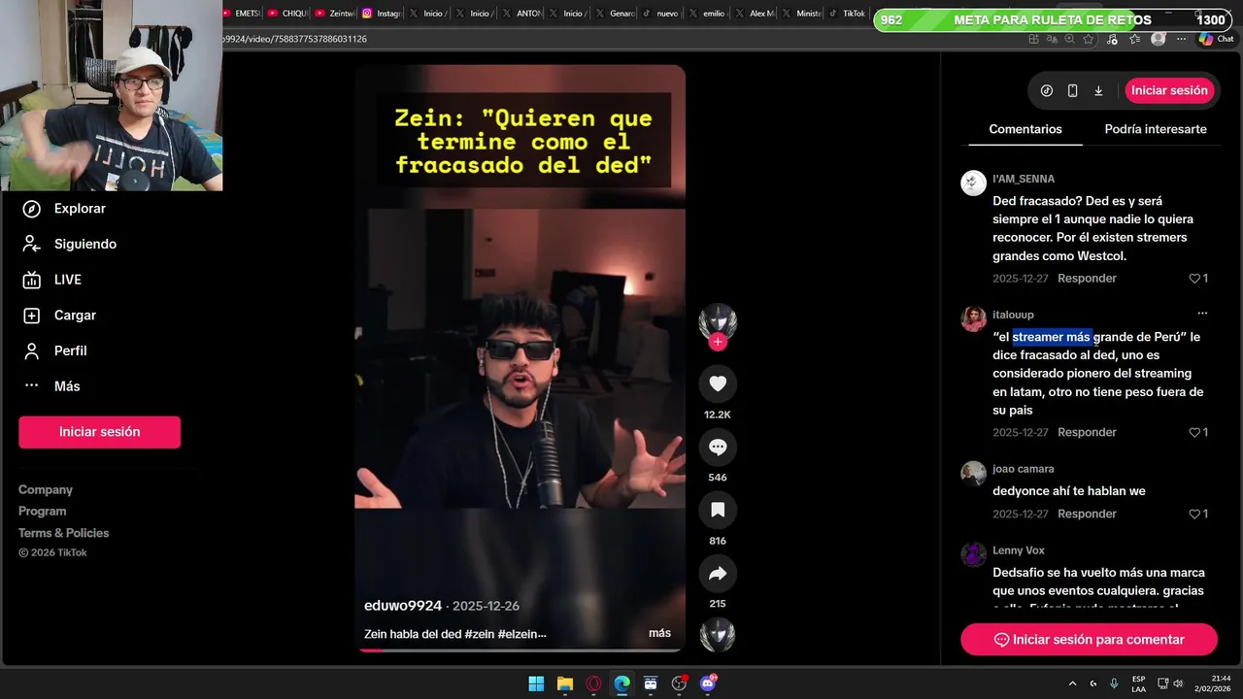This screenshot has width=1243, height=699.
Task: Open Cargar to upload a video
Action: 59,316
